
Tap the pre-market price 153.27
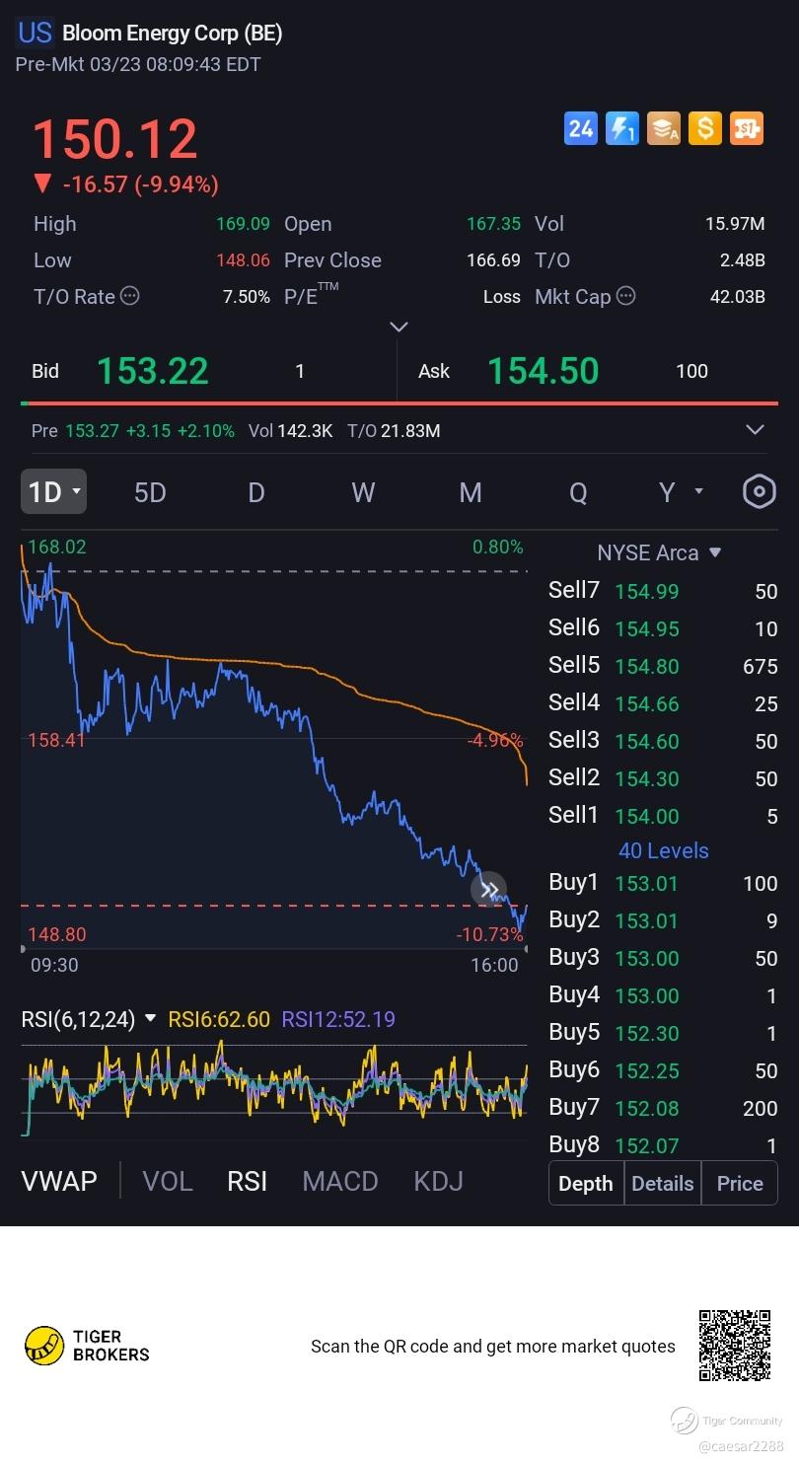coord(92,430)
